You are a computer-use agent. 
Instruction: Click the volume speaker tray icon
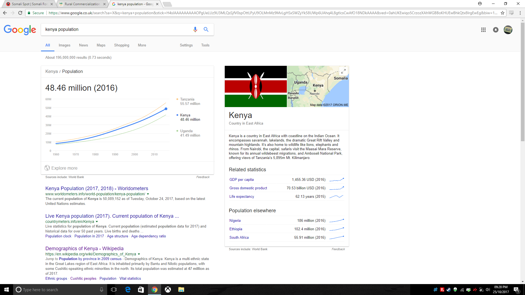(488, 290)
